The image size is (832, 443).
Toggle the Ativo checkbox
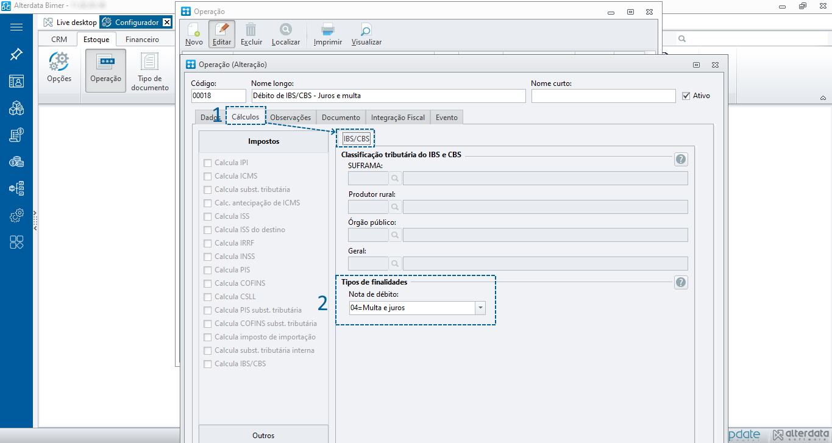(686, 96)
